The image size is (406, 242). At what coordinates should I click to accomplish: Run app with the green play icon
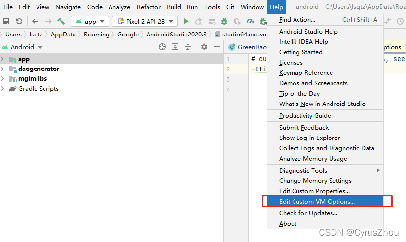[186, 21]
